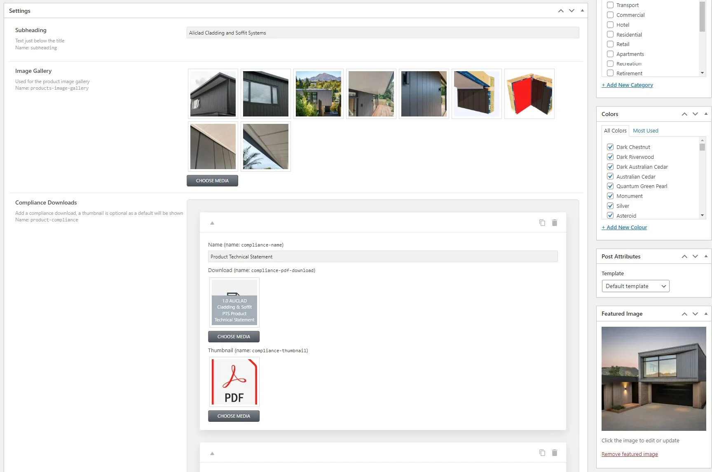Image resolution: width=712 pixels, height=472 pixels.
Task: Select gallery image of window in cladding
Action: pos(266,94)
